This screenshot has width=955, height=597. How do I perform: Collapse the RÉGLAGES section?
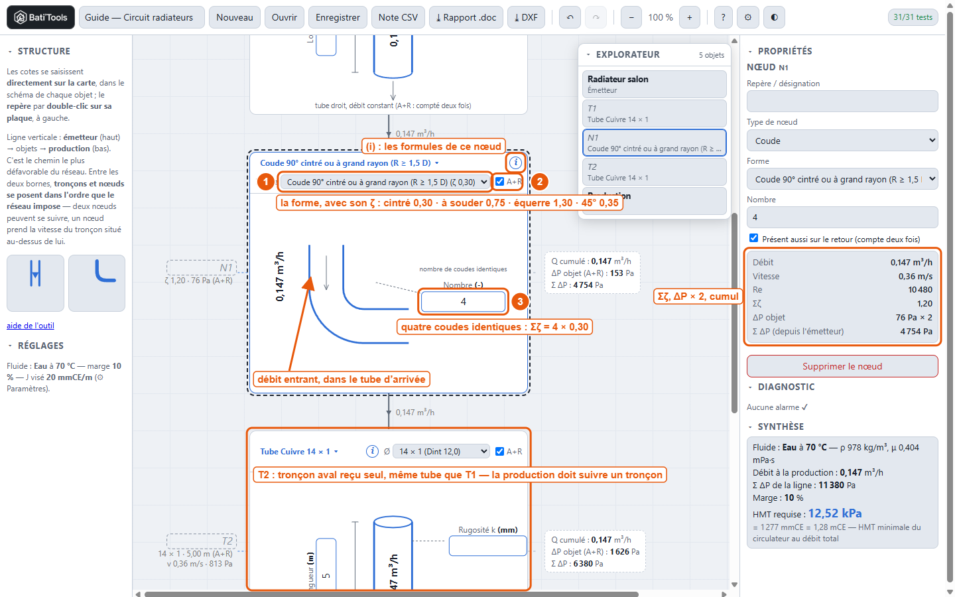coord(36,346)
